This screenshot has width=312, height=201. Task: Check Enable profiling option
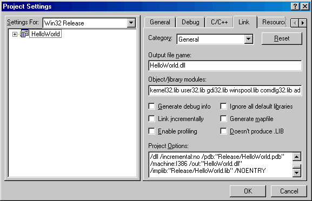point(151,131)
